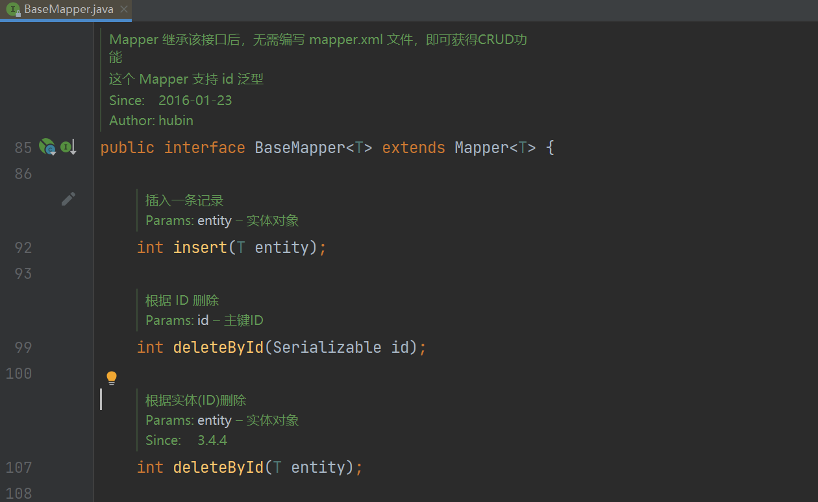Click the BaseMapper interface name in the declaration
818x502 pixels.
coord(299,148)
